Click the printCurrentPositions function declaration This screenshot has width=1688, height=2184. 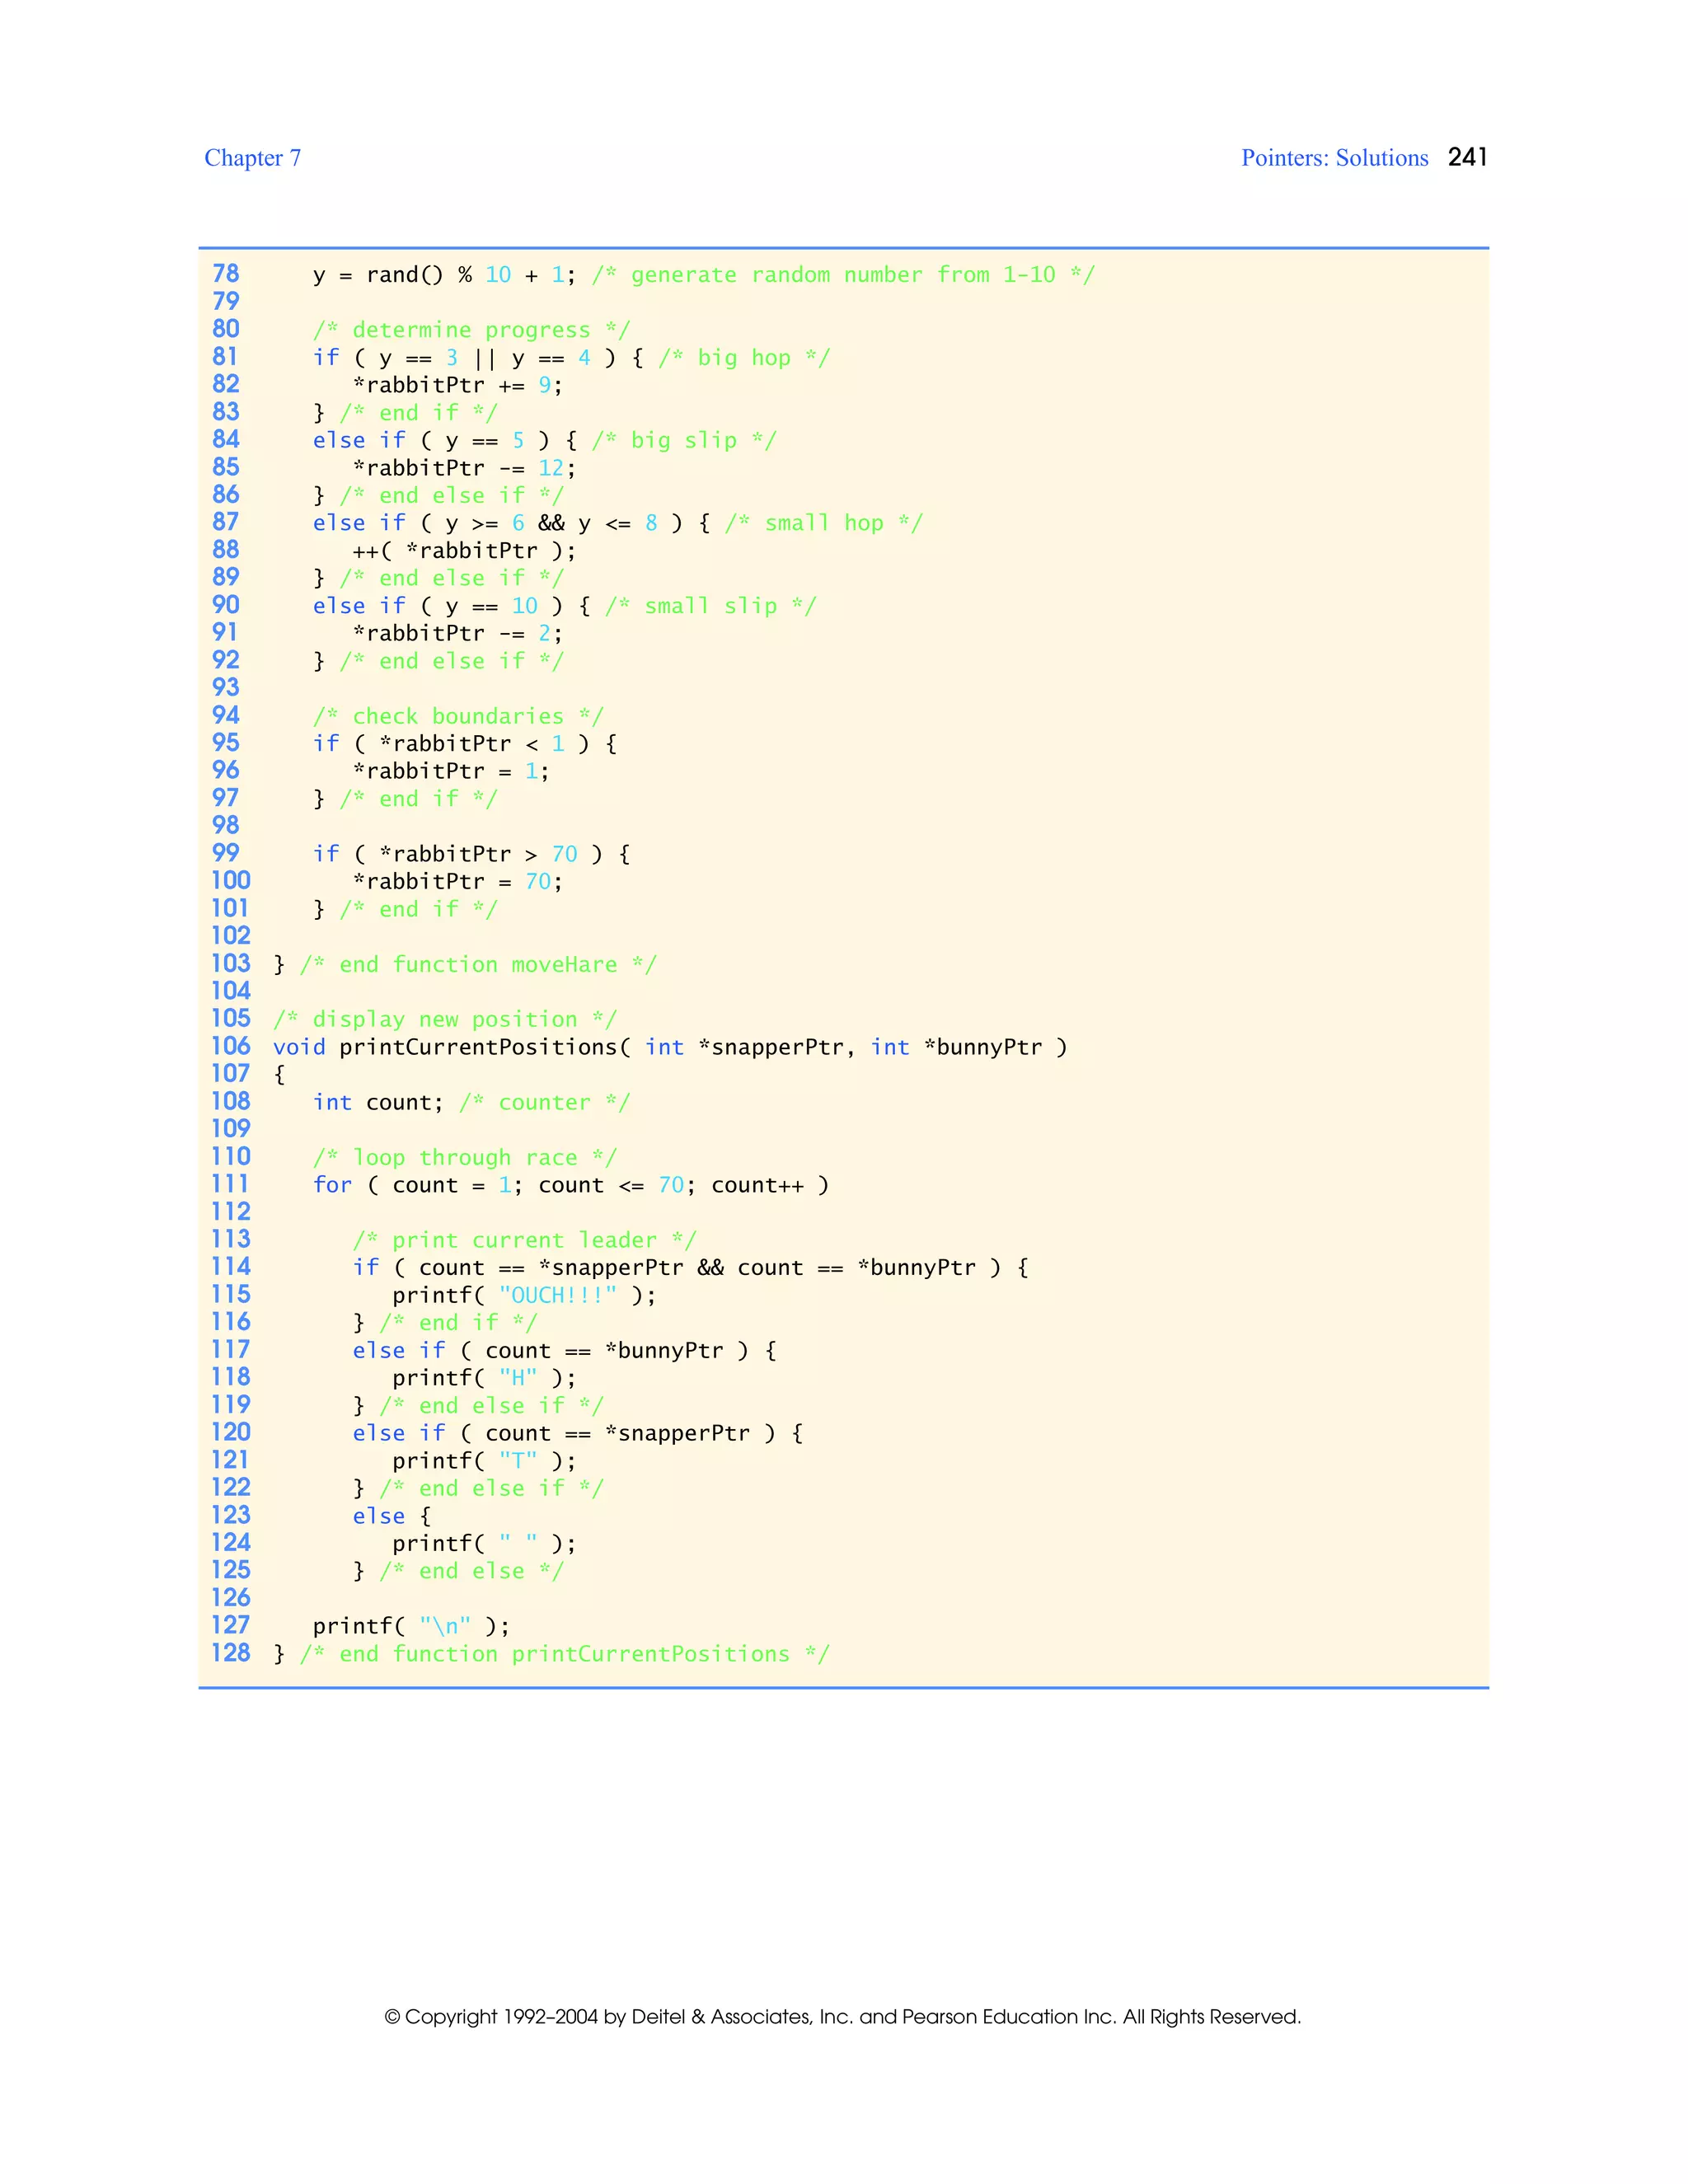[670, 1047]
